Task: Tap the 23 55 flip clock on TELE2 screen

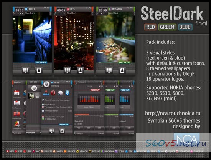Action: click(20, 10)
